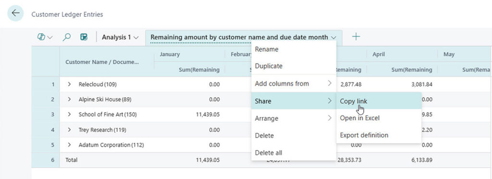
Task: Click the Customer Ledger Entries page title
Action: coord(67,14)
